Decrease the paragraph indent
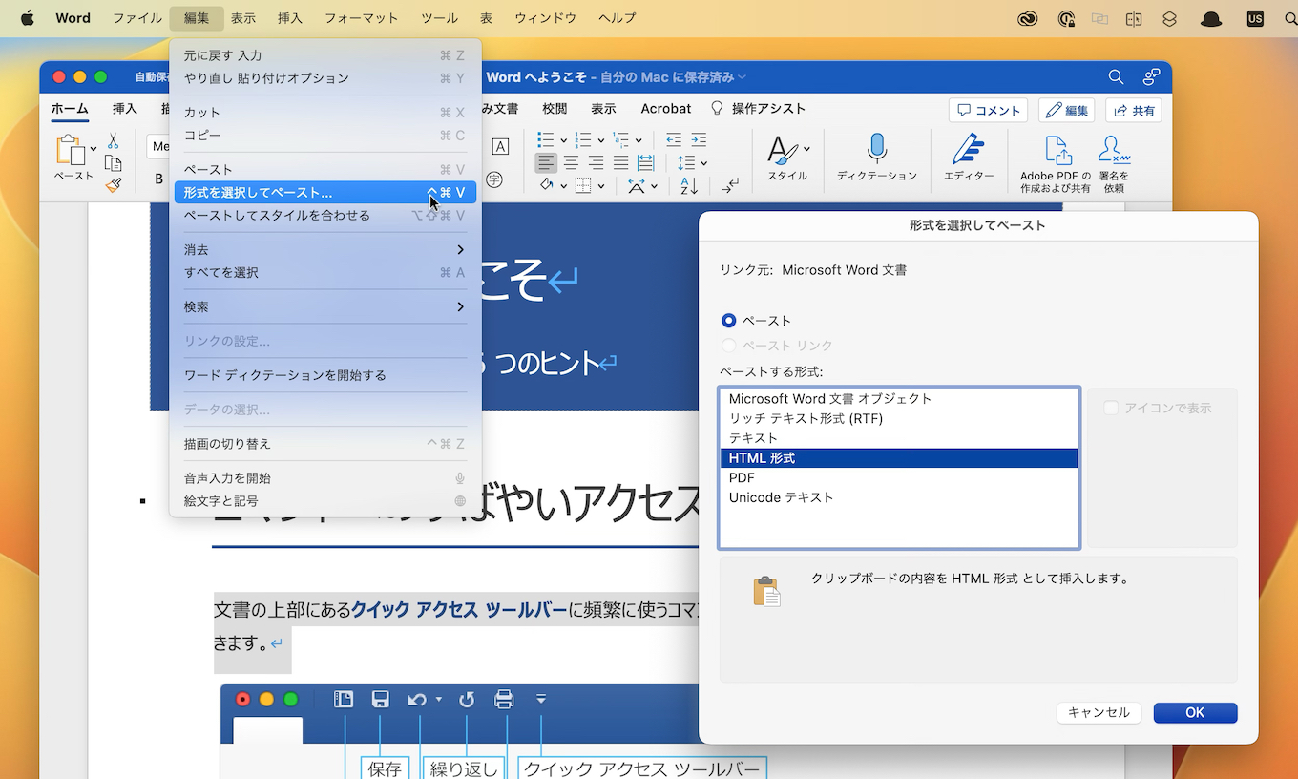This screenshot has height=779, width=1298. tap(674, 139)
